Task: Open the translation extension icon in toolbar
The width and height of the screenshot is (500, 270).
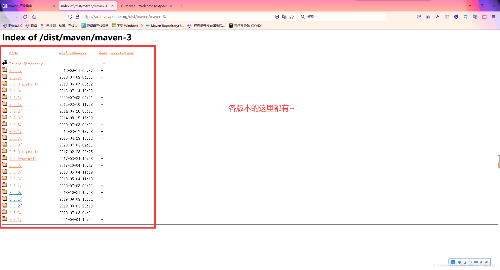Action: [x=475, y=17]
